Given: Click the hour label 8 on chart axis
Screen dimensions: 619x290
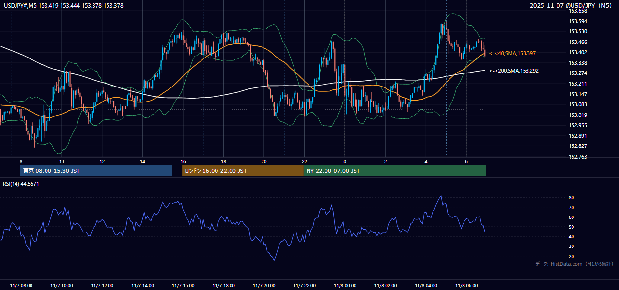Looking at the screenshot, I should coord(21,161).
